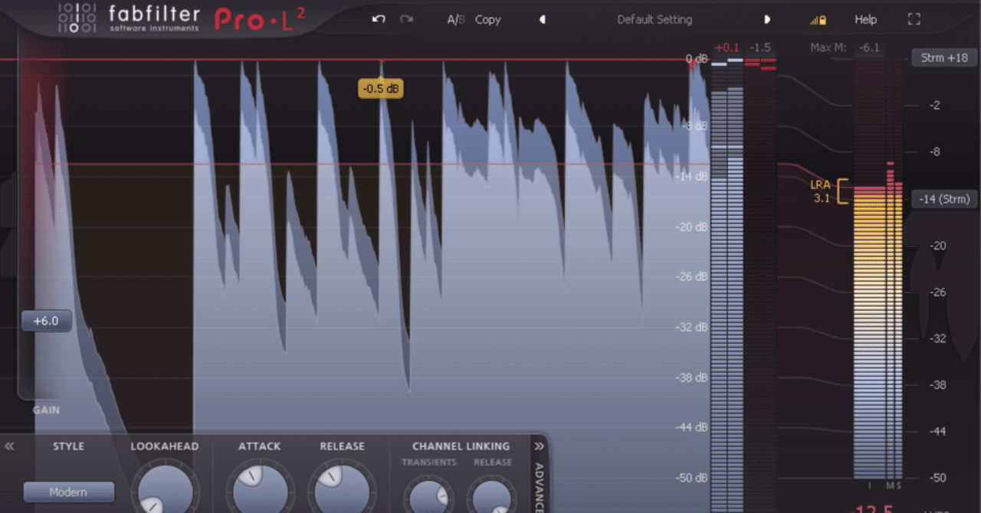The height and width of the screenshot is (513, 981).
Task: Click the STYLE label
Action: pyautogui.click(x=68, y=446)
